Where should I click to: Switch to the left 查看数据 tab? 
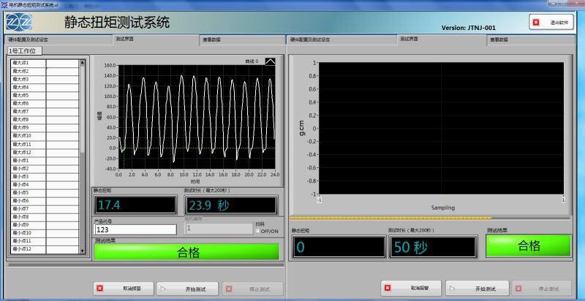[213, 39]
